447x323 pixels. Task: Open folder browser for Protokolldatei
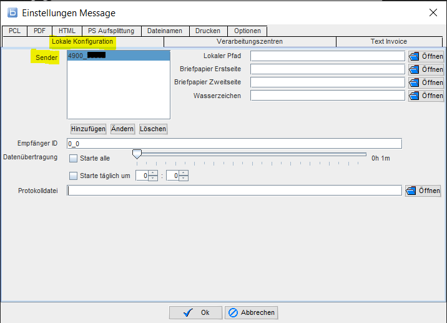click(423, 191)
